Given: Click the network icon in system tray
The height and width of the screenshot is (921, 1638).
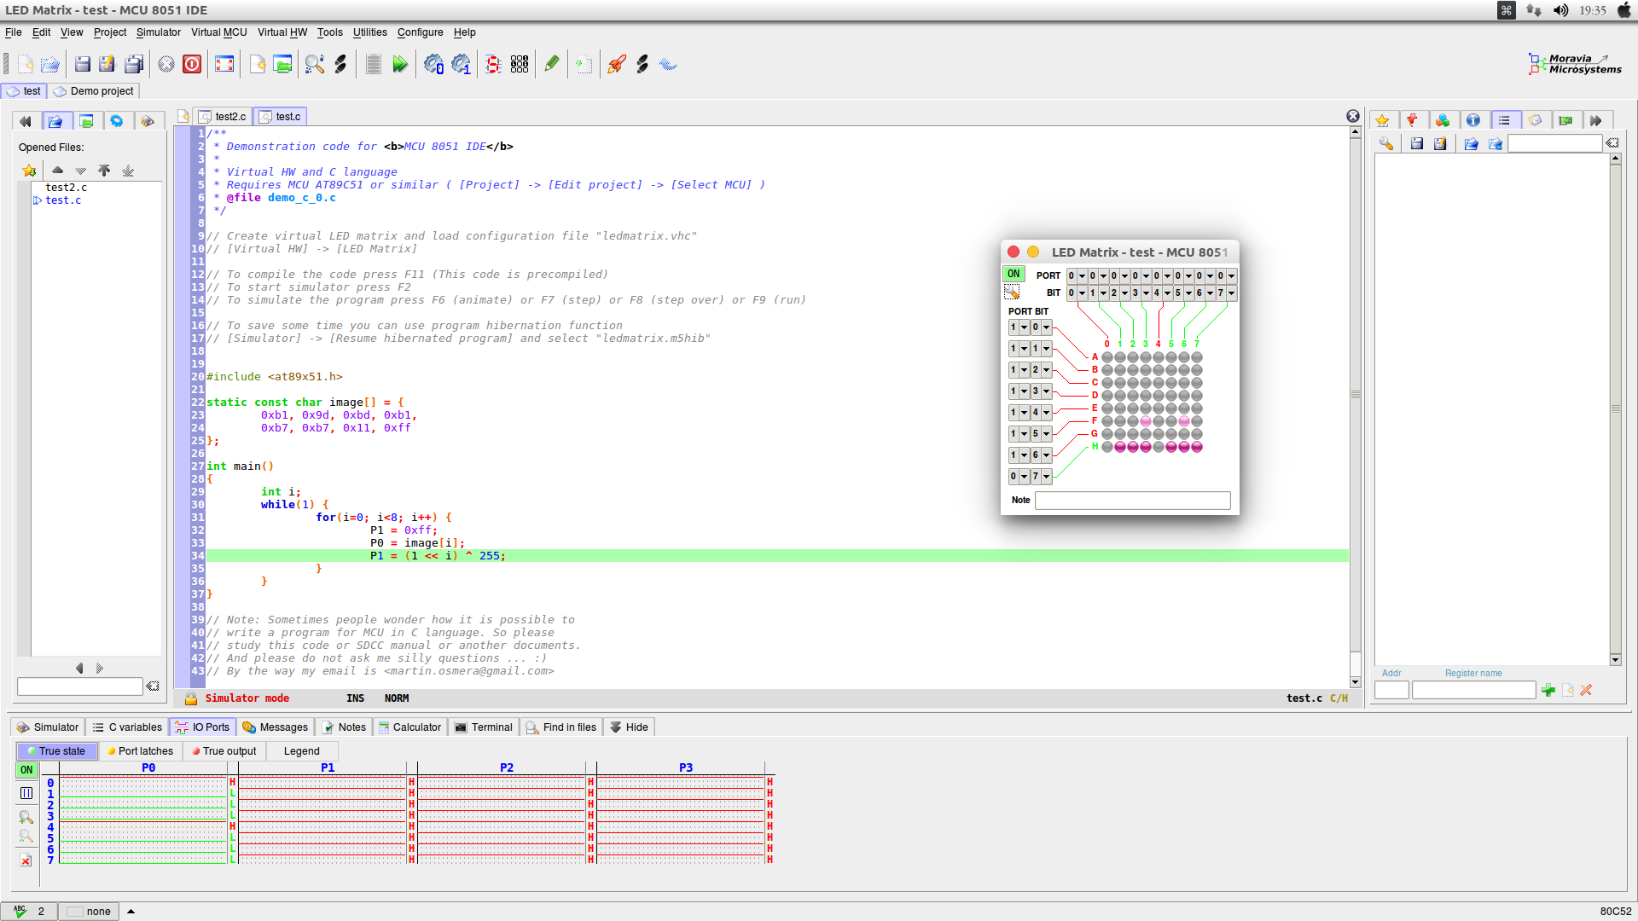Looking at the screenshot, I should pyautogui.click(x=1534, y=10).
